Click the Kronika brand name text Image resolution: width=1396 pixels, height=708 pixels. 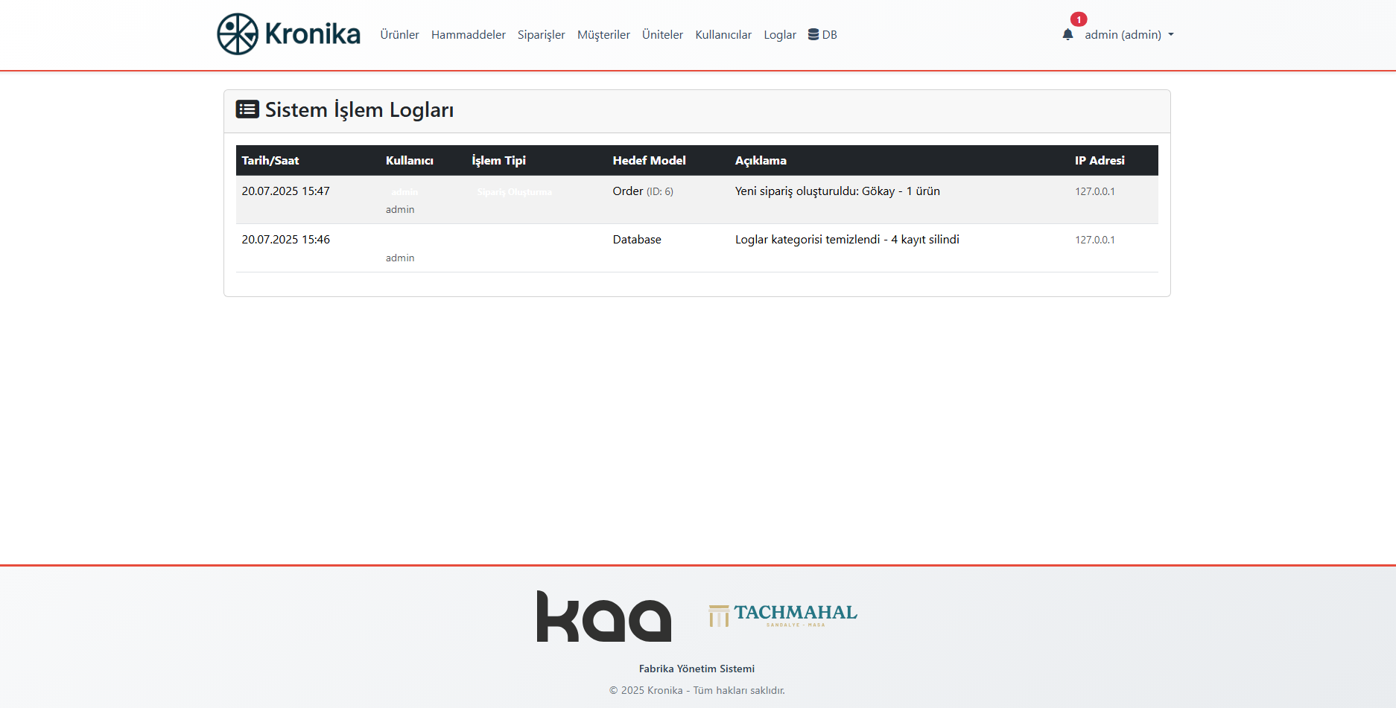pyautogui.click(x=312, y=34)
